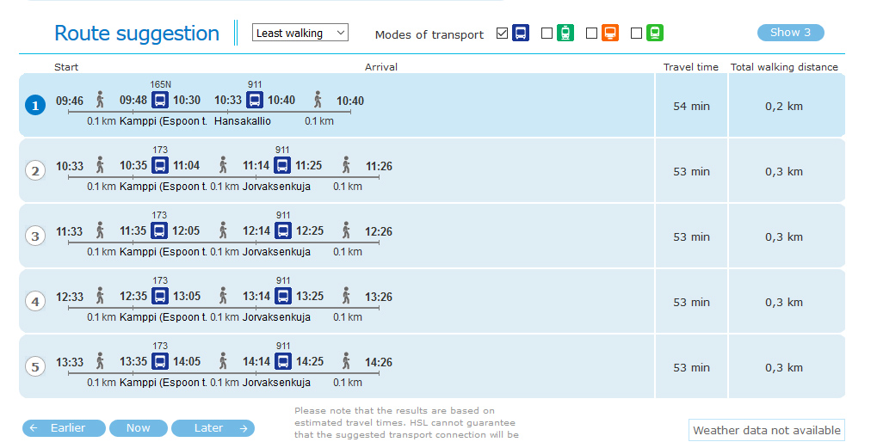Click the 173 bus icon in route 3
This screenshot has width=877, height=442.
(159, 230)
